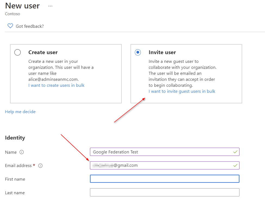Click the green checkmark in Email field
The height and width of the screenshot is (210, 265).
point(235,165)
